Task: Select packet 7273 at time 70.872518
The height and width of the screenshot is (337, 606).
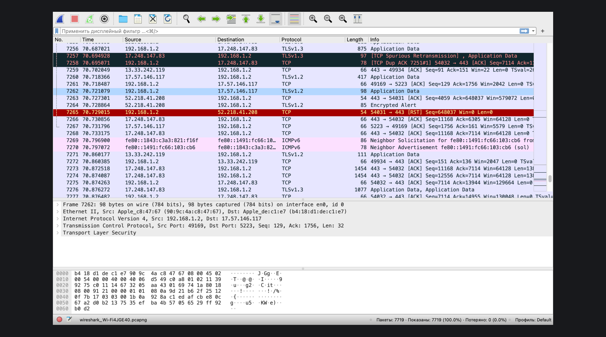Action: [x=293, y=168]
